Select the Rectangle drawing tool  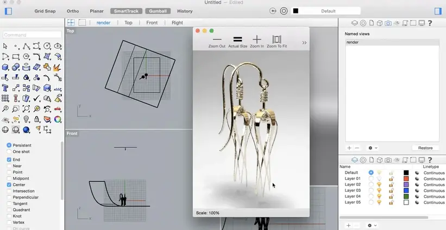coord(16,57)
